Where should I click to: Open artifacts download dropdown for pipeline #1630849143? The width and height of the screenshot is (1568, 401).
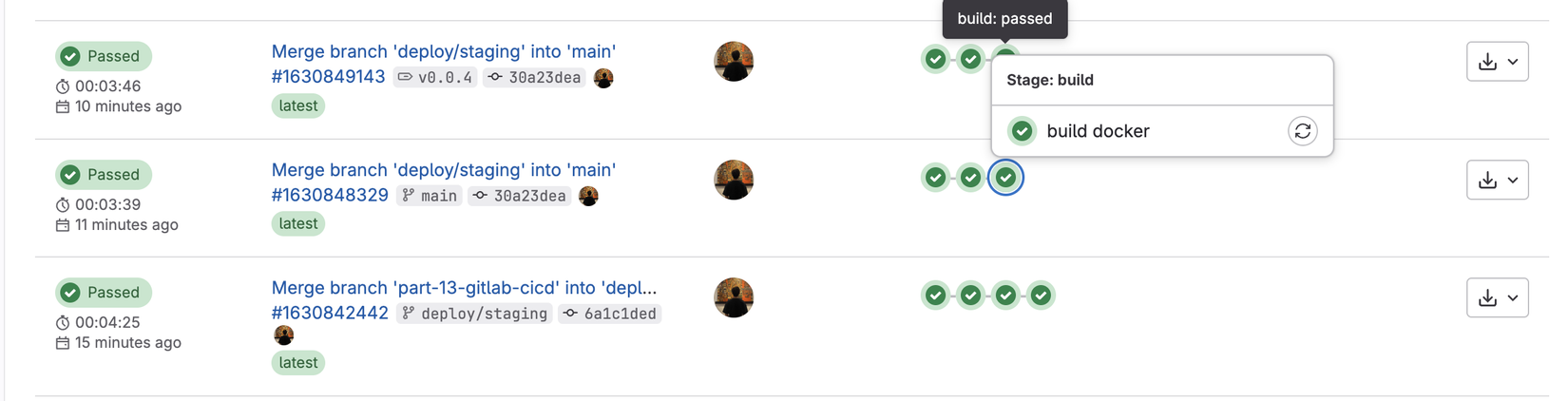[x=1497, y=62]
